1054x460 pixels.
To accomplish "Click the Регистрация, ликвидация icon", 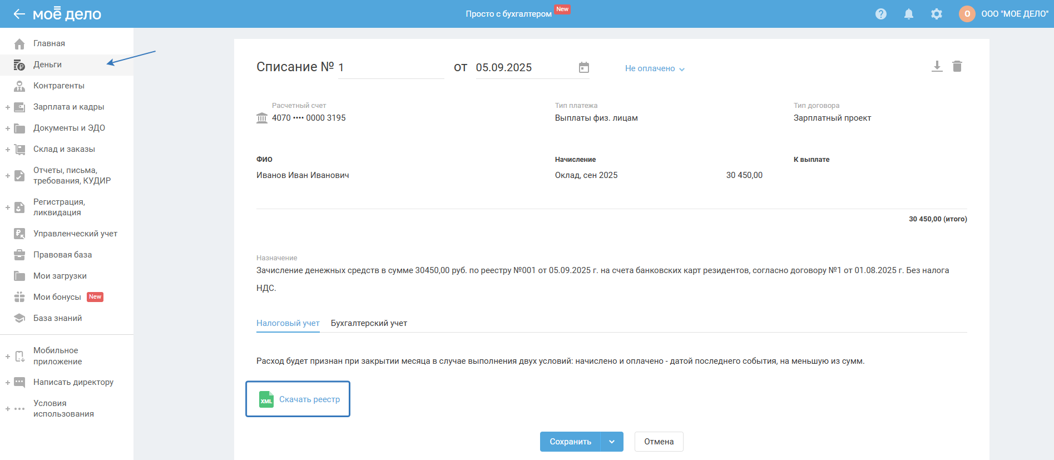I will (x=19, y=207).
